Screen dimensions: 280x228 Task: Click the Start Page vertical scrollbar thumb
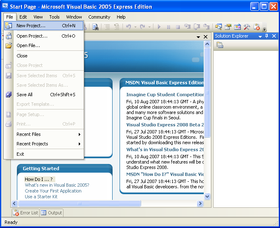pos(207,92)
